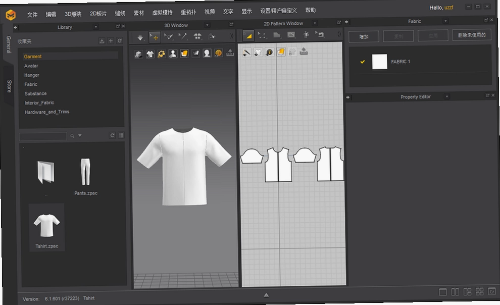Open the 2D Pattern Window dropdown arrow
Image resolution: width=500 pixels, height=305 pixels.
click(315, 23)
